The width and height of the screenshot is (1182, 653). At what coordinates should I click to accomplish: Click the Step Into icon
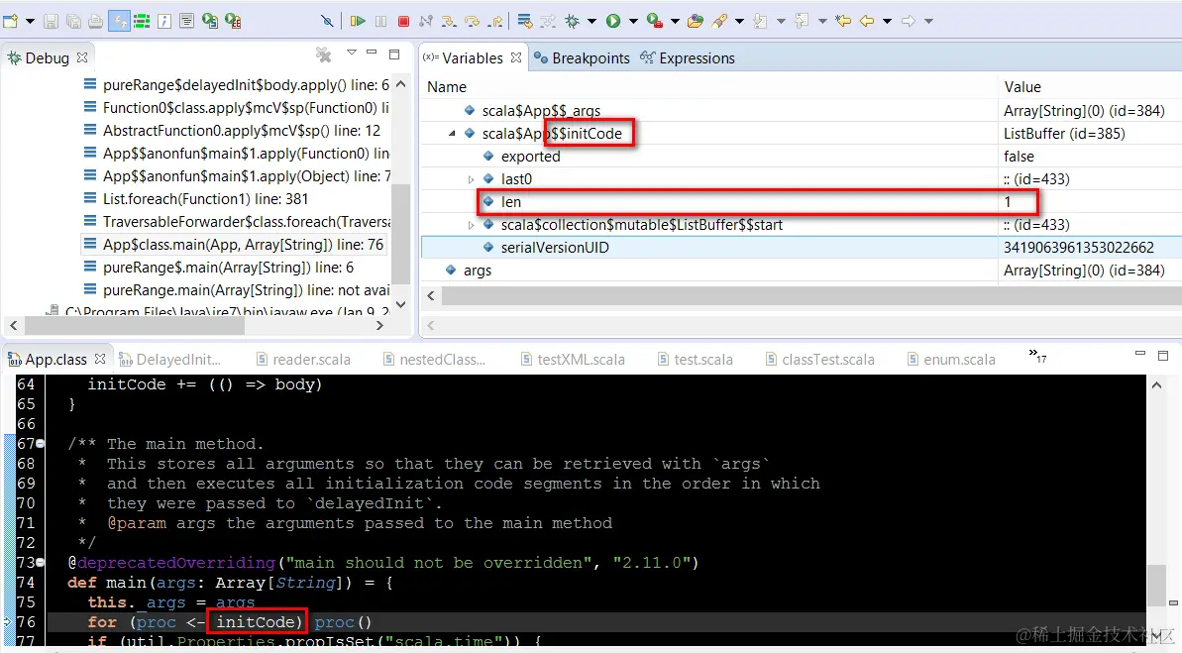[449, 21]
